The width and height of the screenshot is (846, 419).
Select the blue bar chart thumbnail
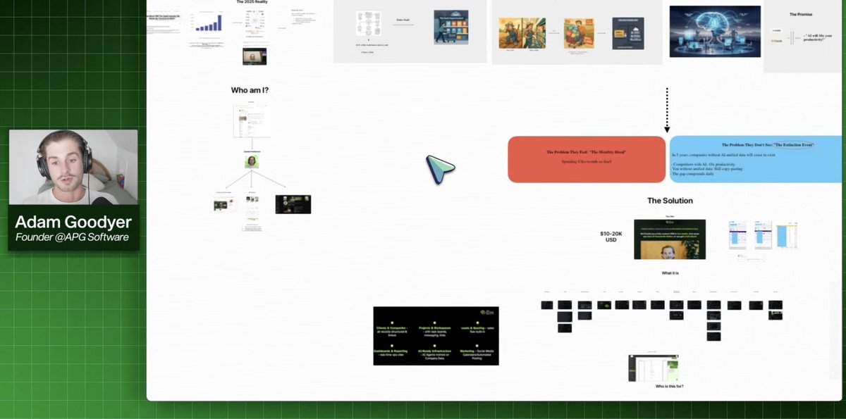[x=209, y=23]
